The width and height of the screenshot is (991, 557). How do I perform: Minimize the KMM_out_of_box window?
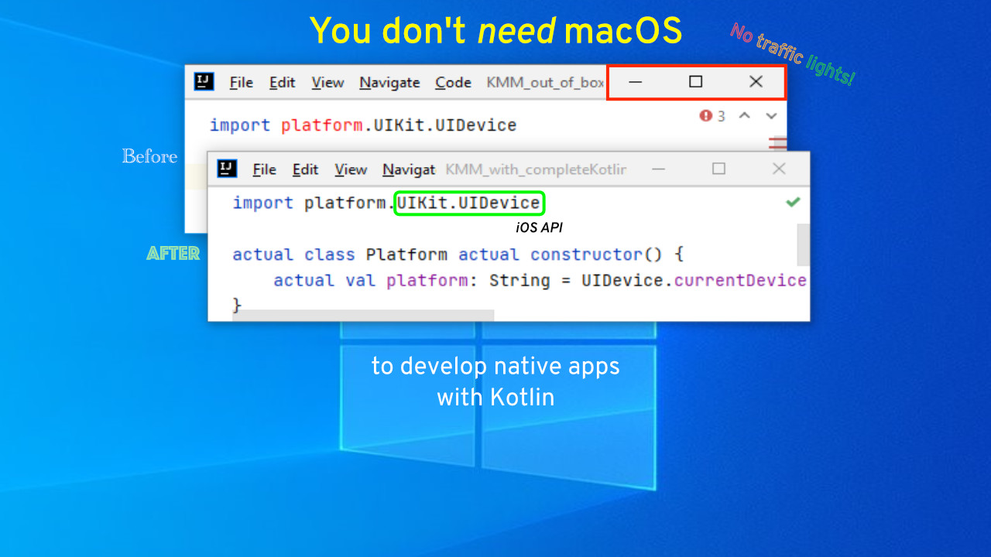636,82
